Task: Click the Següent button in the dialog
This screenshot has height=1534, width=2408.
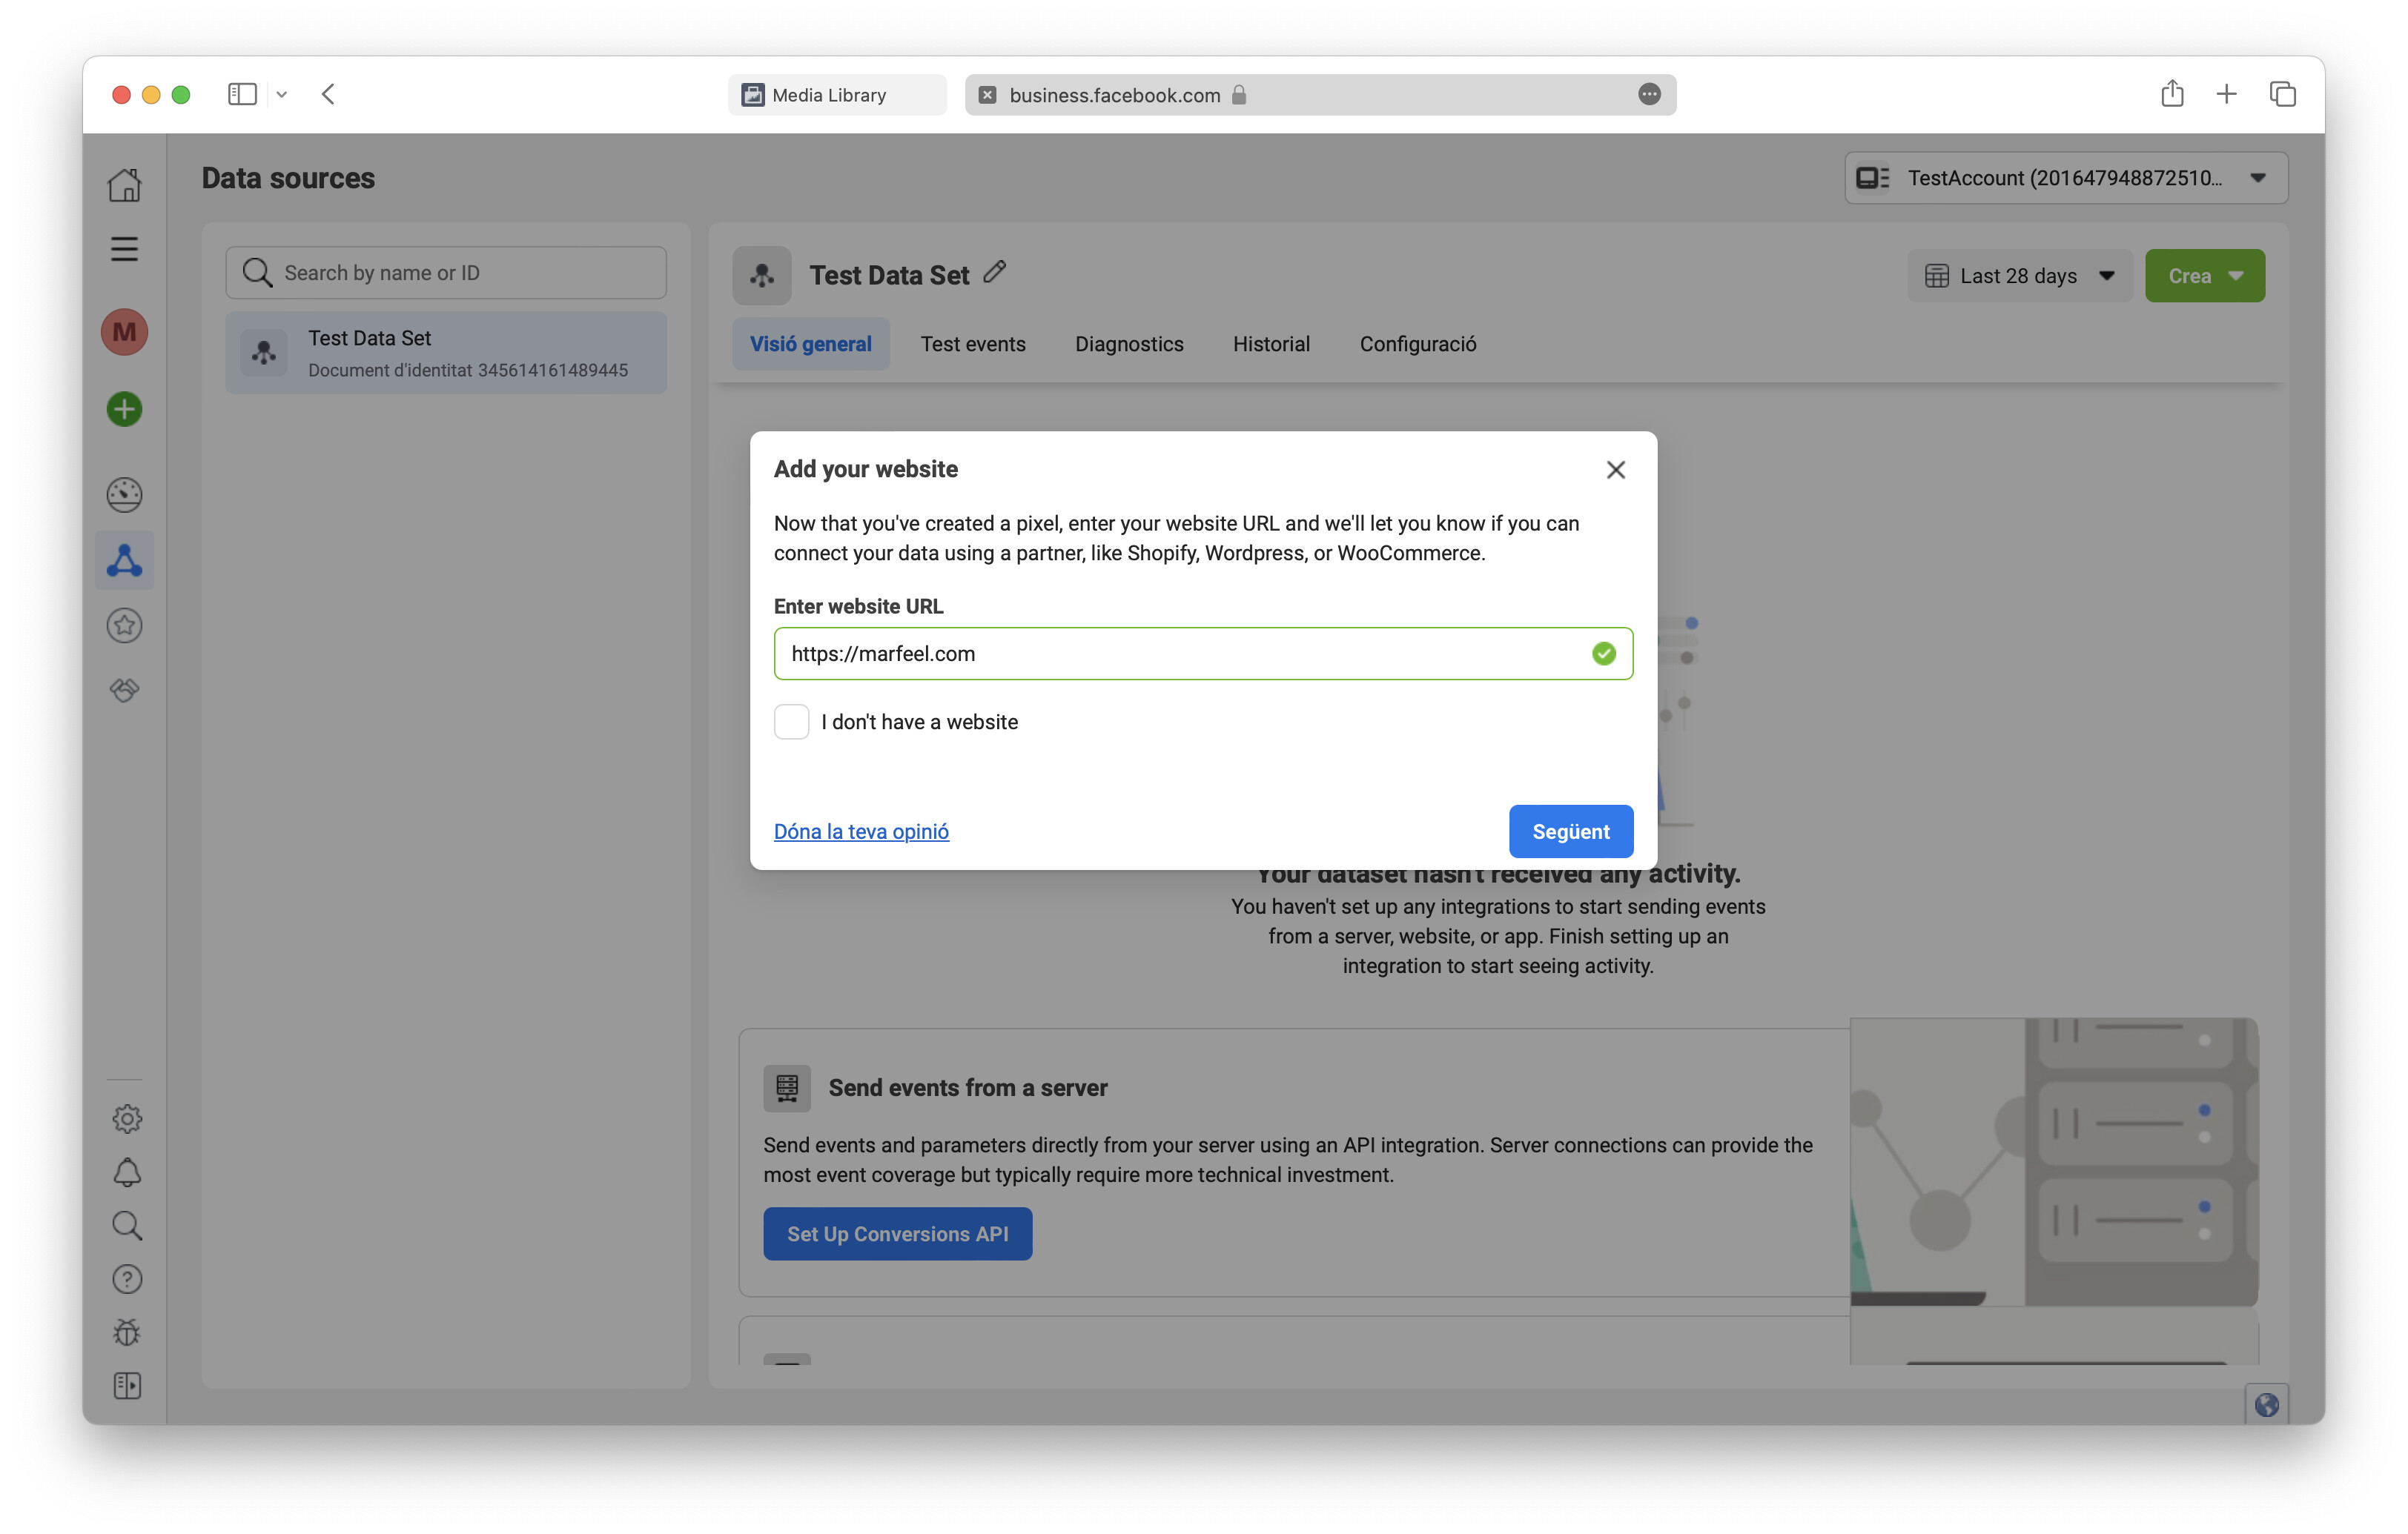Action: coord(1570,831)
